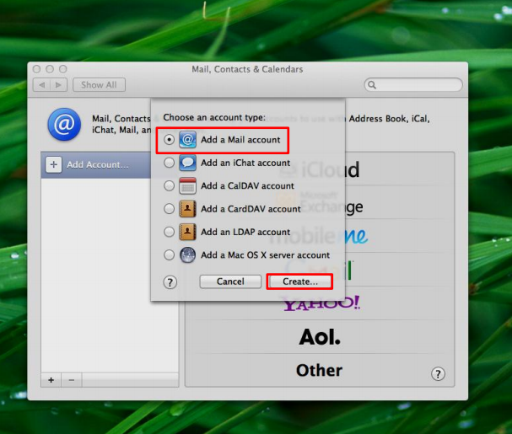Image resolution: width=512 pixels, height=434 pixels.
Task: Click the Add a Mail account label
Action: (240, 140)
